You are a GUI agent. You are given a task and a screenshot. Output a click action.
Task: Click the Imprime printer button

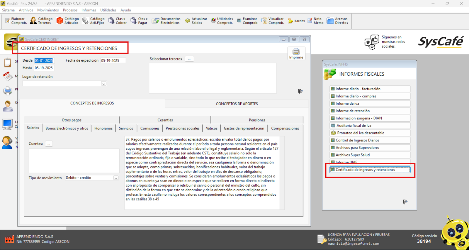(296, 53)
